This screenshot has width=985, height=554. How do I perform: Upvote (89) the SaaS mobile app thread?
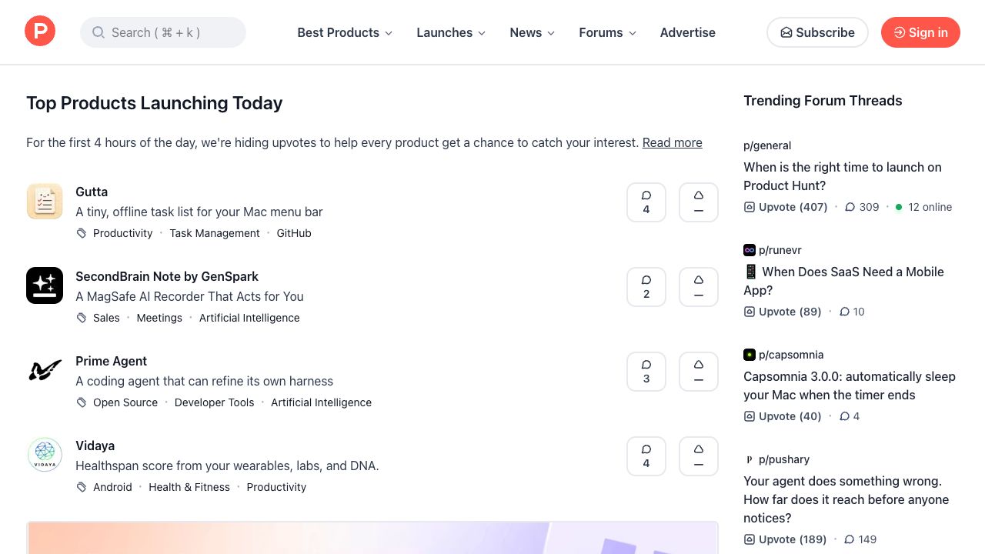pos(783,312)
